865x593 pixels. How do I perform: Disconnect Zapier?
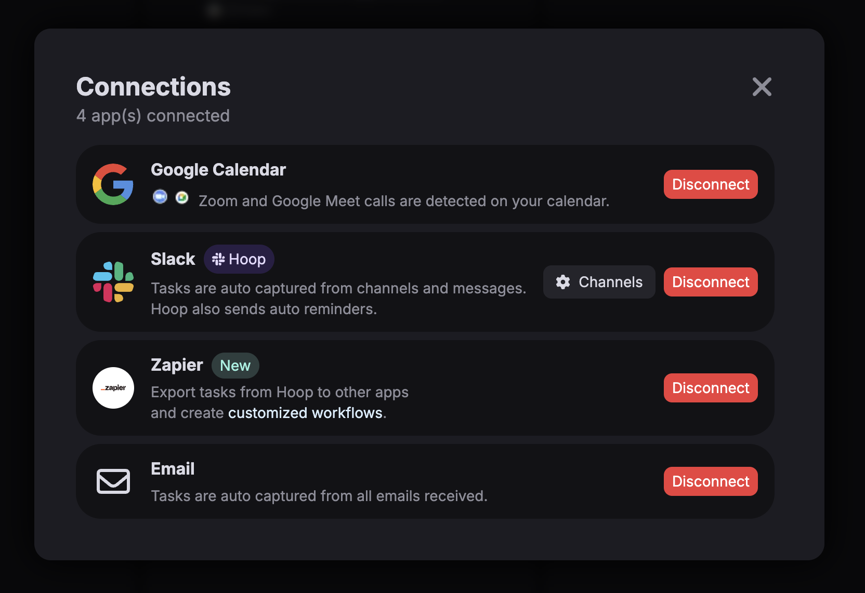tap(711, 388)
